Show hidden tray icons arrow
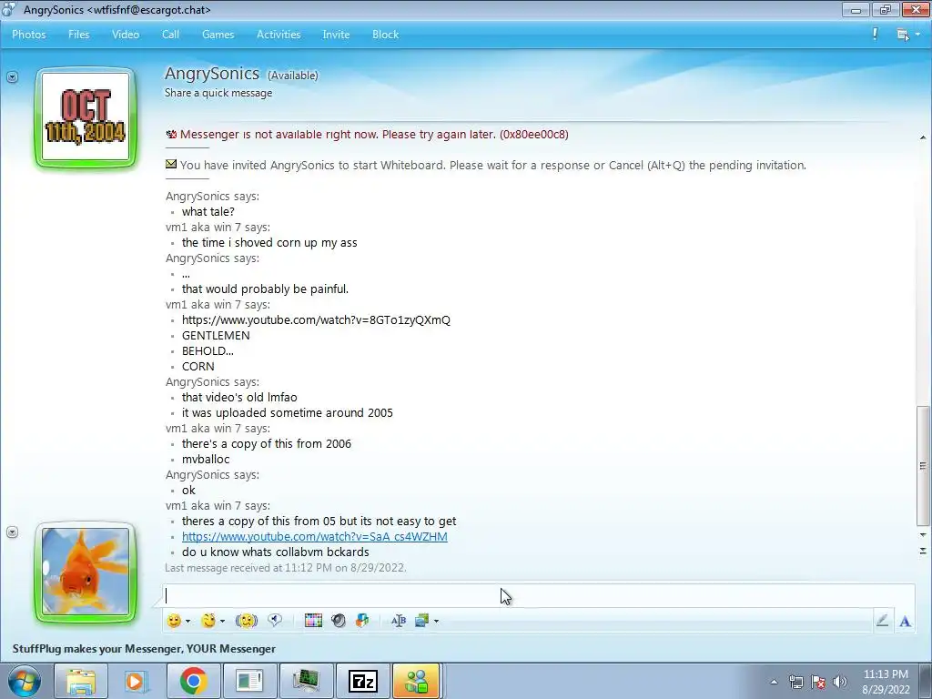The height and width of the screenshot is (699, 932). (774, 682)
